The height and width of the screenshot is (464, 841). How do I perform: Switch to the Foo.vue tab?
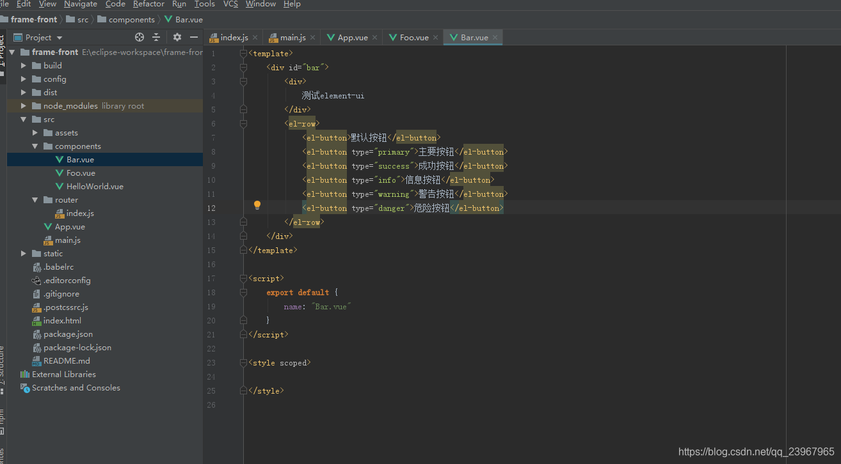(414, 38)
